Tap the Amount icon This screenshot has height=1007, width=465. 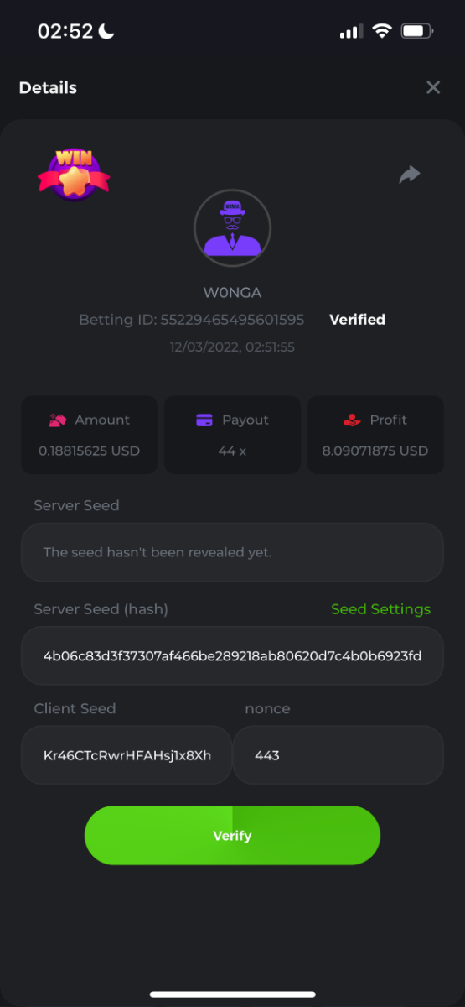point(58,420)
